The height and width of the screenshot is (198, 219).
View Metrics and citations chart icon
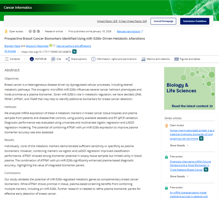point(143,59)
